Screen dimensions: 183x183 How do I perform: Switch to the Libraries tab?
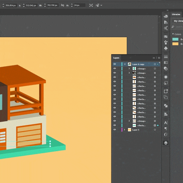point(176,14)
